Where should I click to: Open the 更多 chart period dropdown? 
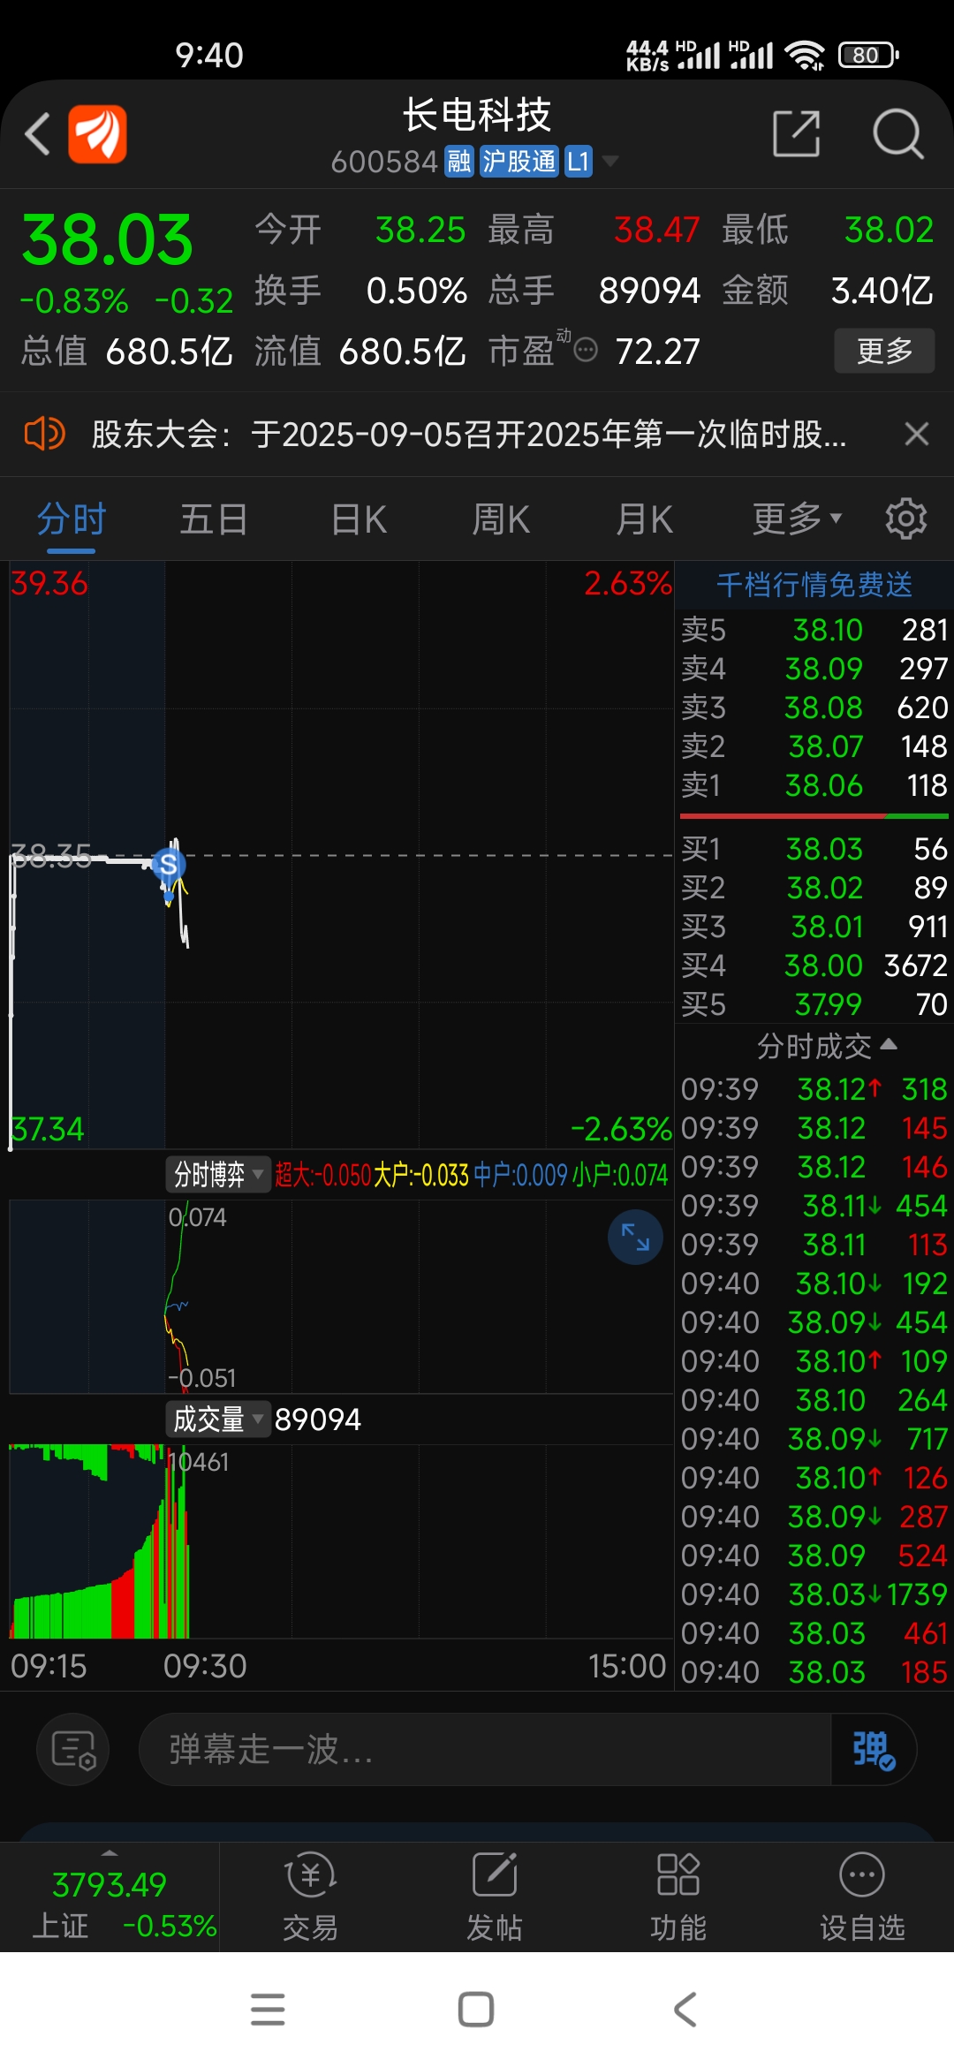point(797,519)
